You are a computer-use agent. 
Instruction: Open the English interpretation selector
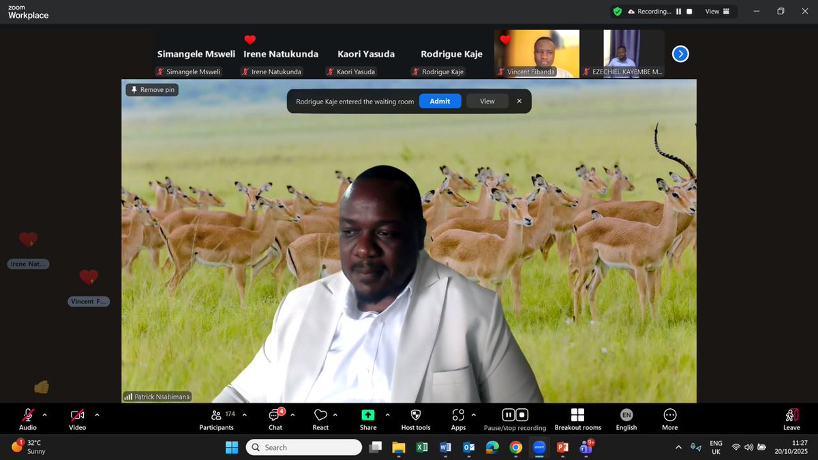point(626,416)
